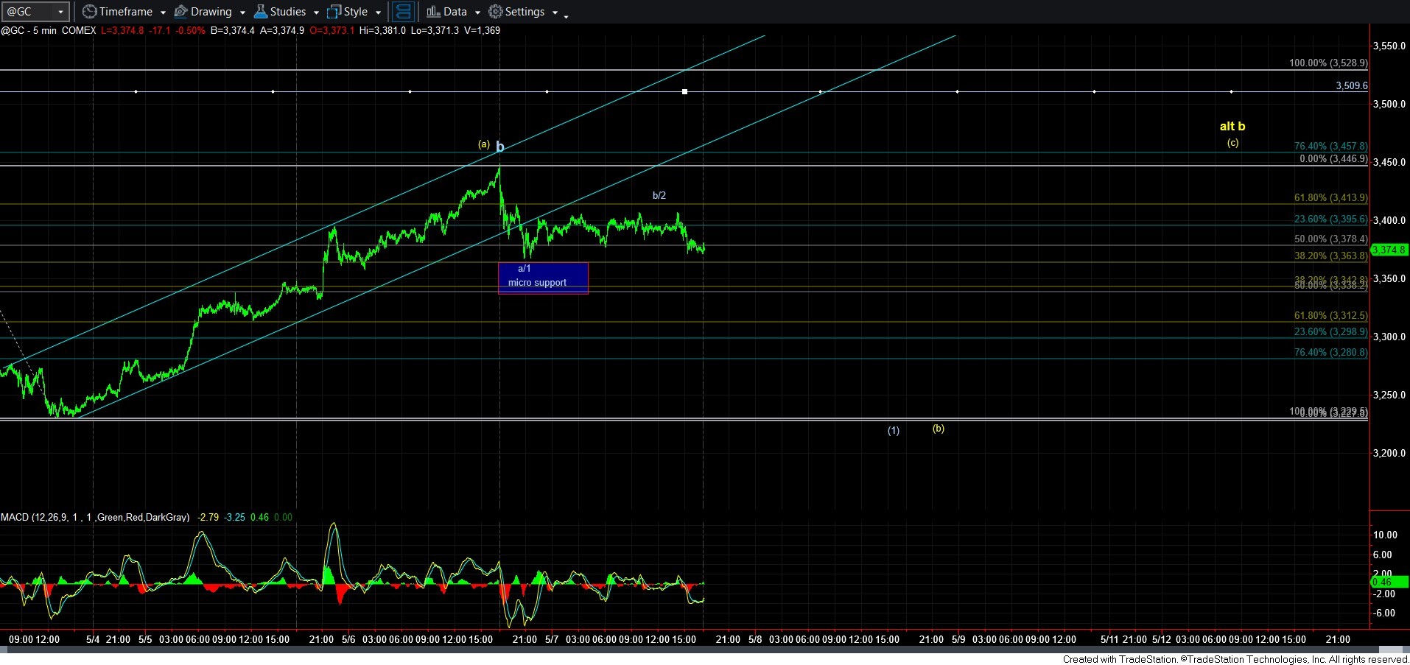This screenshot has height=665, width=1410.
Task: Select the blue micro support box
Action: (x=543, y=278)
